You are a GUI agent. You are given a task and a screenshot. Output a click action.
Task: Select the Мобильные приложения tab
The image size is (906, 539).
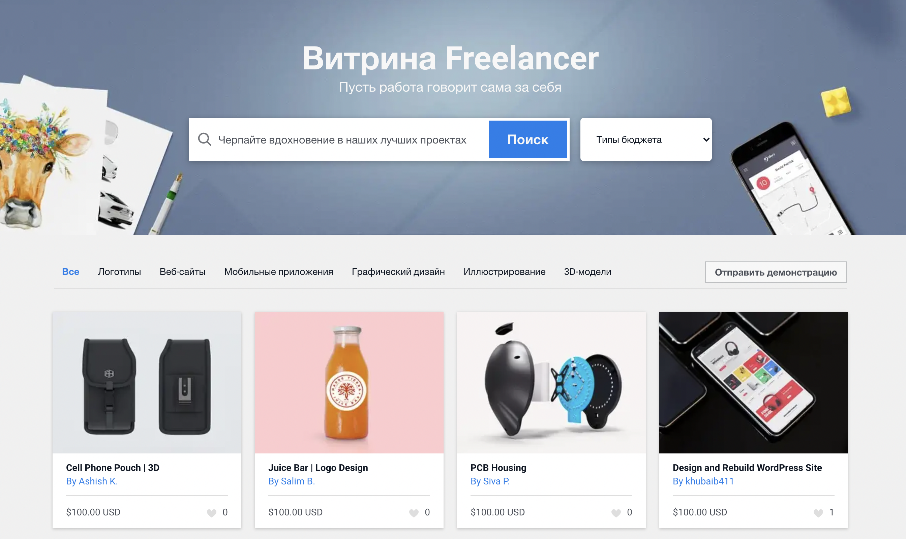tap(278, 272)
